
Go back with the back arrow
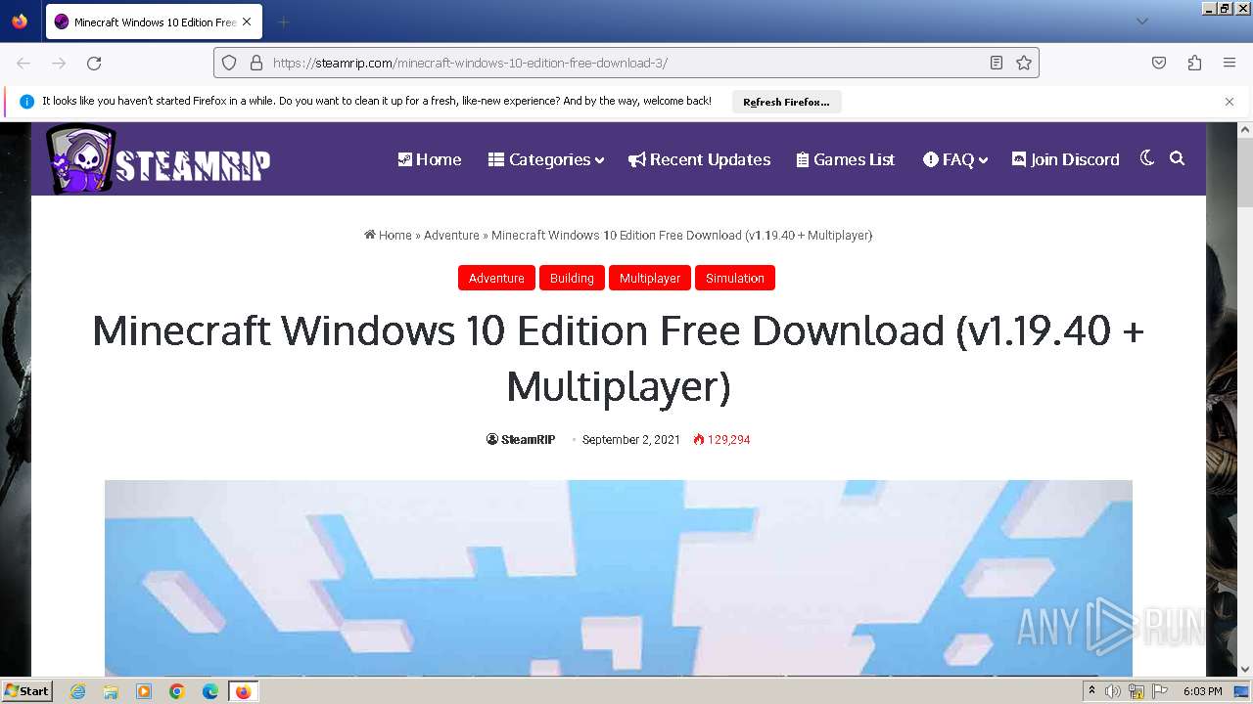click(x=23, y=63)
